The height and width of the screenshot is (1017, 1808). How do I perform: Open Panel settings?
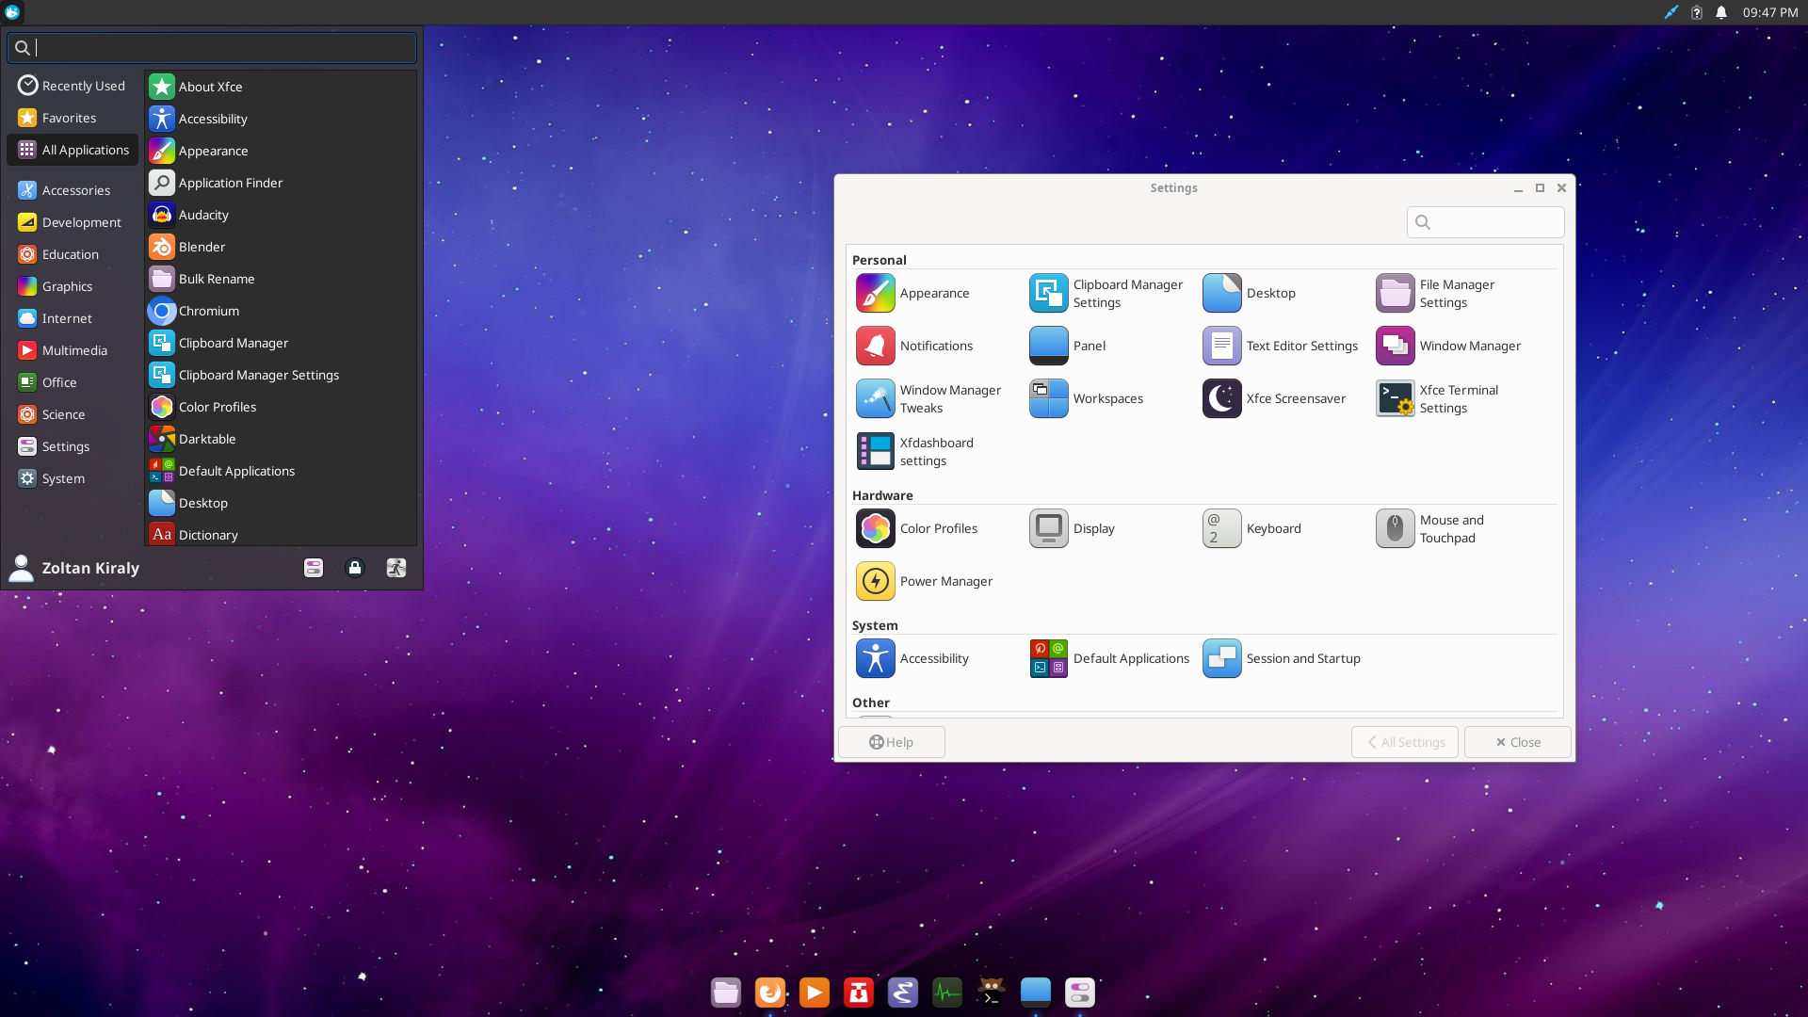pyautogui.click(x=1068, y=347)
